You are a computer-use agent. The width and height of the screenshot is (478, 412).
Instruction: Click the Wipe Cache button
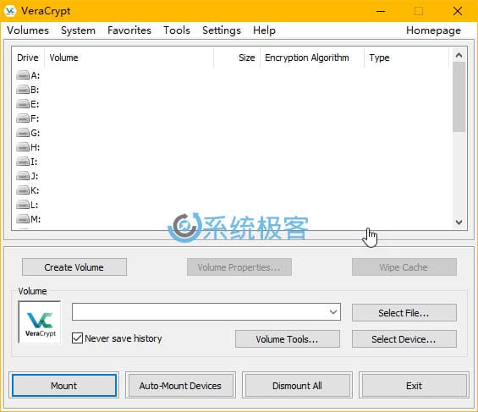pyautogui.click(x=404, y=267)
